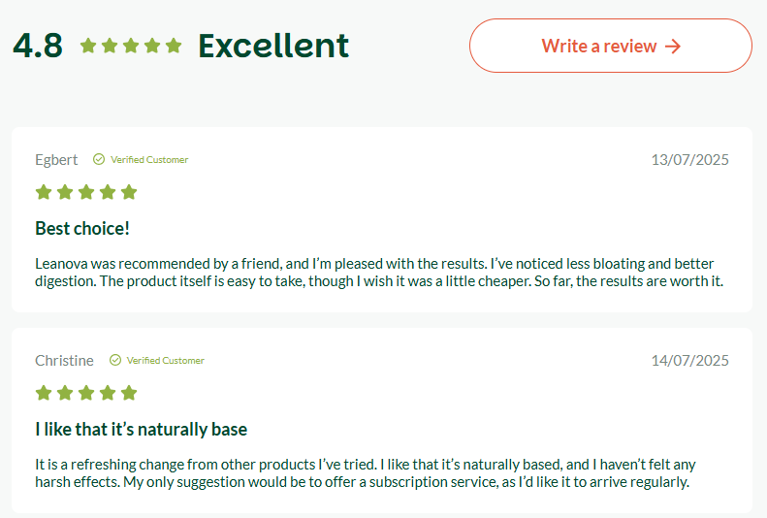Click the first star of Egbert's review rating

click(44, 192)
